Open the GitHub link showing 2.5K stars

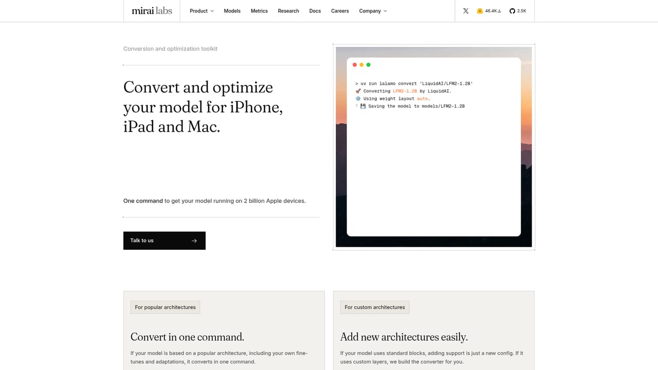point(518,11)
